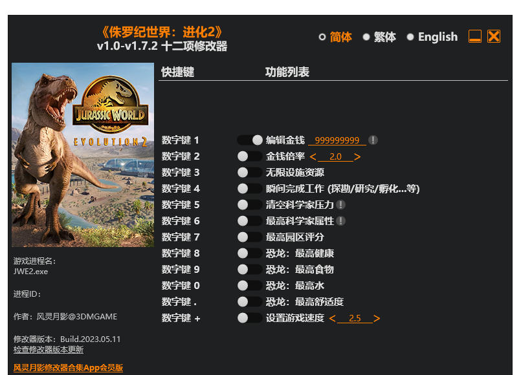Click the 数字键 1 hotkey label
Image resolution: width=521 pixels, height=375 pixels.
[x=181, y=140]
